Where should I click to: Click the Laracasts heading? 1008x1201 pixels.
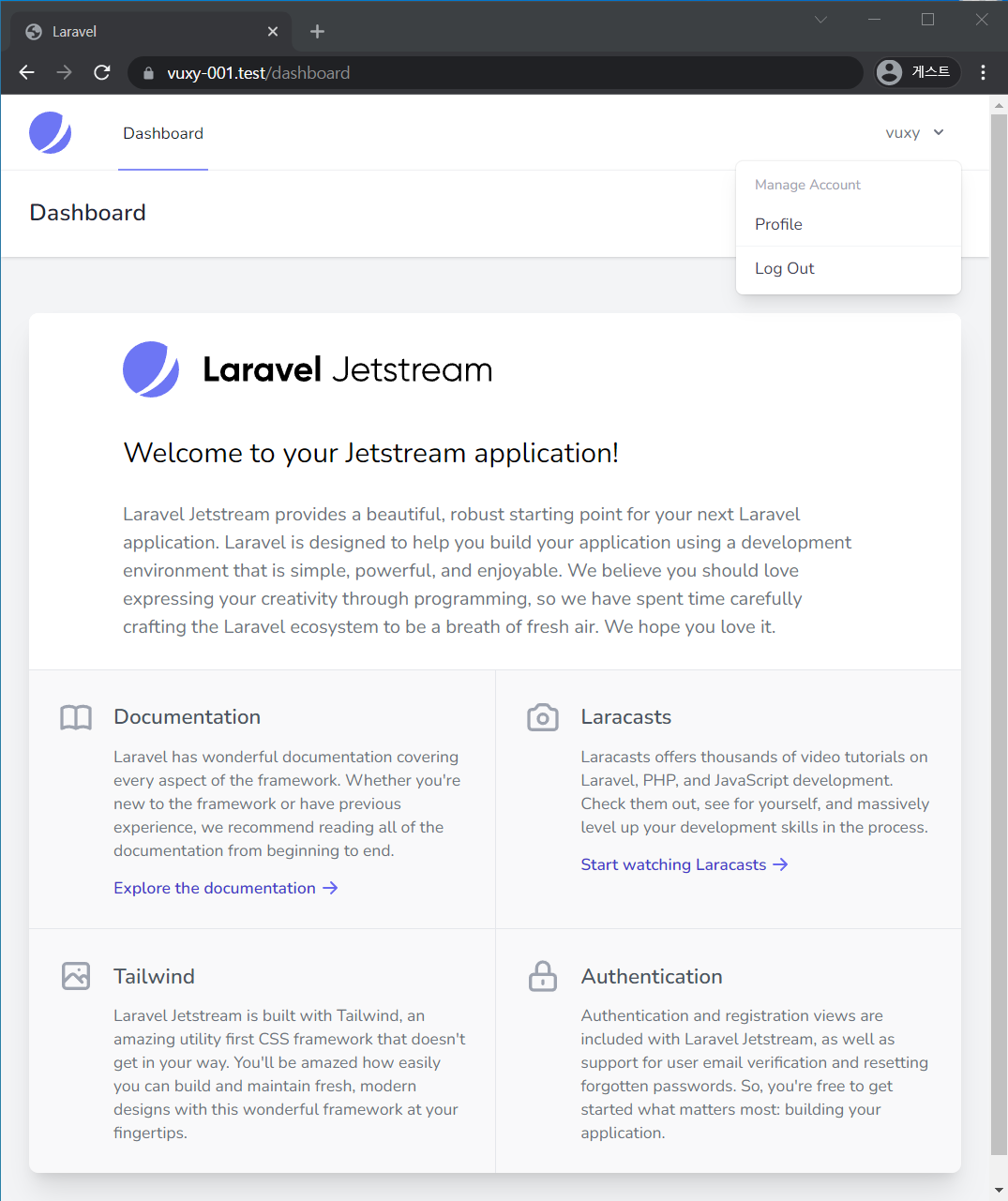(626, 717)
